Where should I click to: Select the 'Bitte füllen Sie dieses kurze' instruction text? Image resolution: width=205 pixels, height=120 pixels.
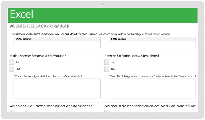(90, 34)
